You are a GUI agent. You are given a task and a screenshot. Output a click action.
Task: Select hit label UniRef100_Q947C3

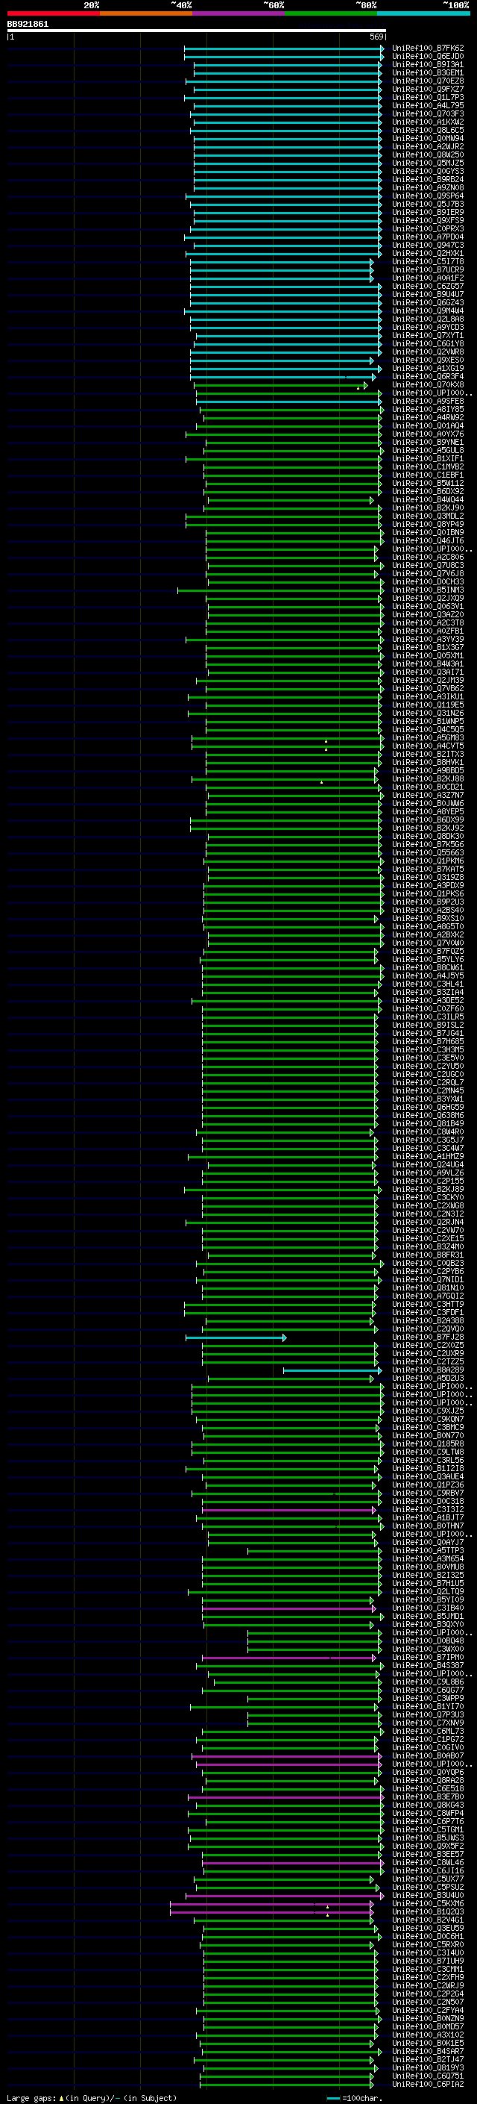[428, 245]
